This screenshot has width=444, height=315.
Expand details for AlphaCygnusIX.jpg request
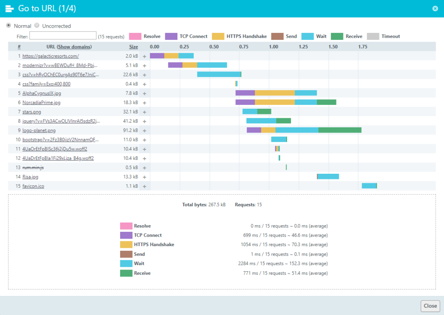point(144,94)
